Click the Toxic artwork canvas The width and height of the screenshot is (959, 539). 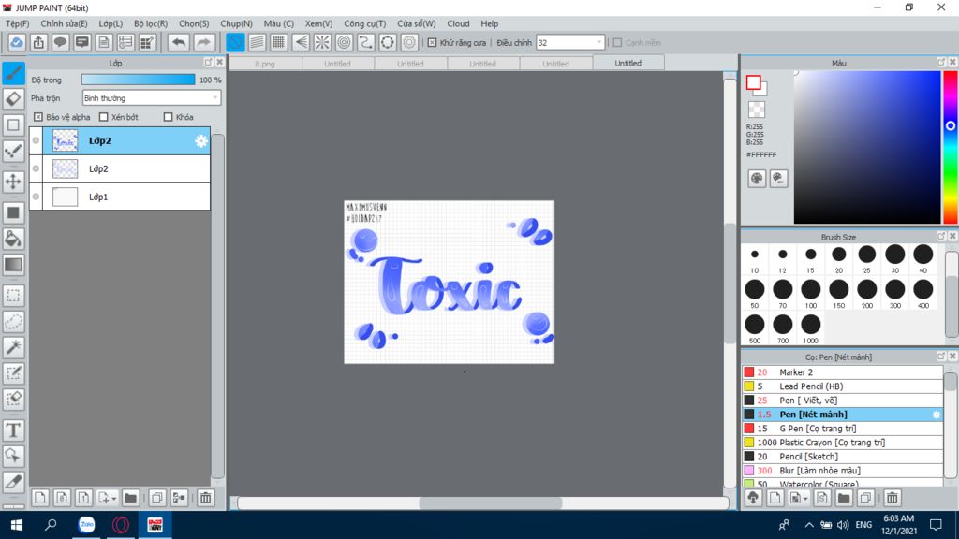tap(449, 282)
